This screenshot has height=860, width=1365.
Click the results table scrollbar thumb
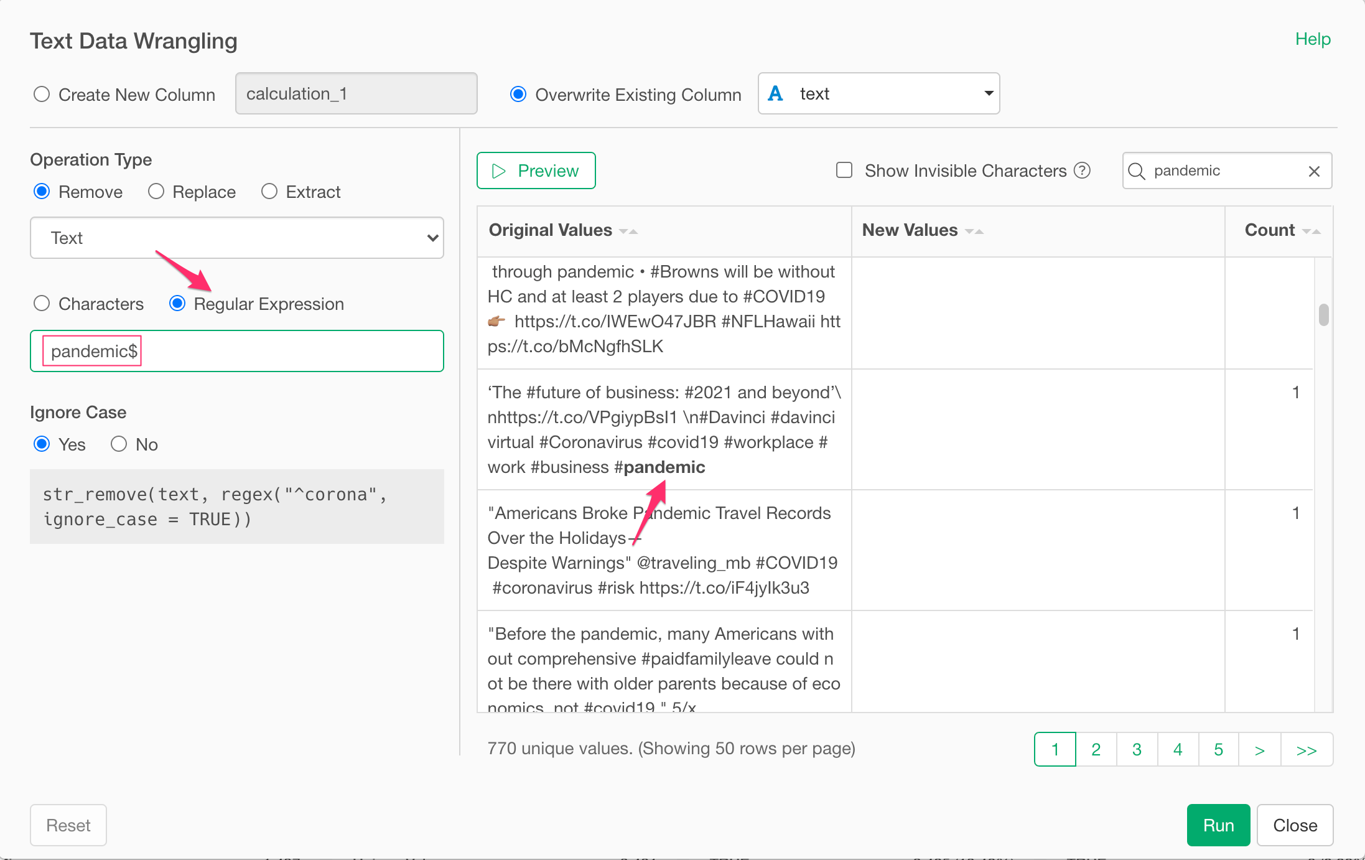click(x=1323, y=314)
